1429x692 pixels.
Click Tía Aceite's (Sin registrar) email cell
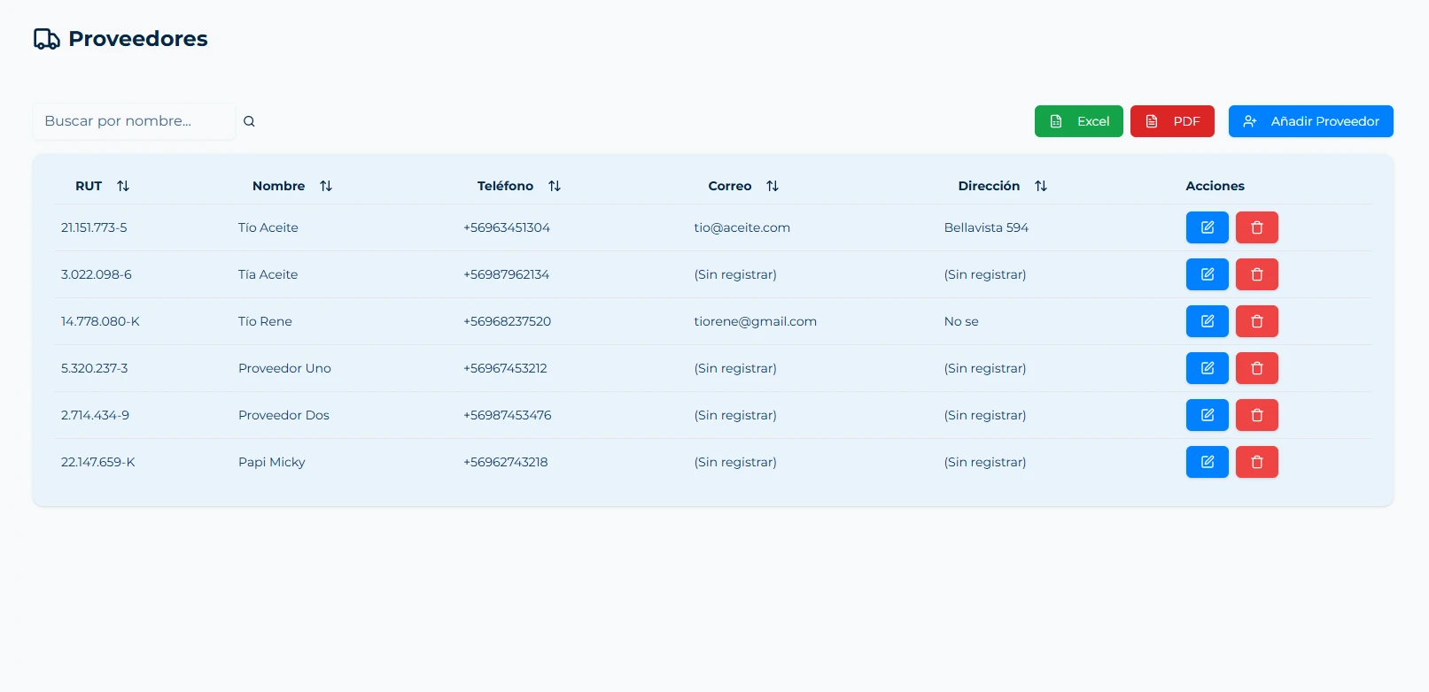(x=735, y=274)
